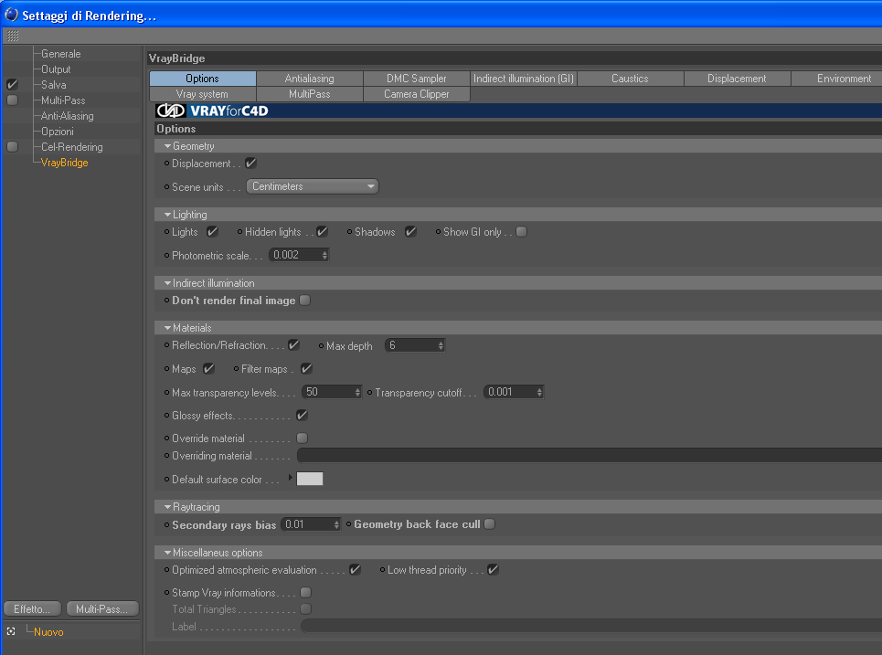The image size is (882, 655).
Task: Click the grip handle icon below title bar
Action: (x=13, y=36)
